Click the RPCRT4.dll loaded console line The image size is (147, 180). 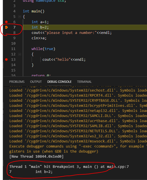78,96
